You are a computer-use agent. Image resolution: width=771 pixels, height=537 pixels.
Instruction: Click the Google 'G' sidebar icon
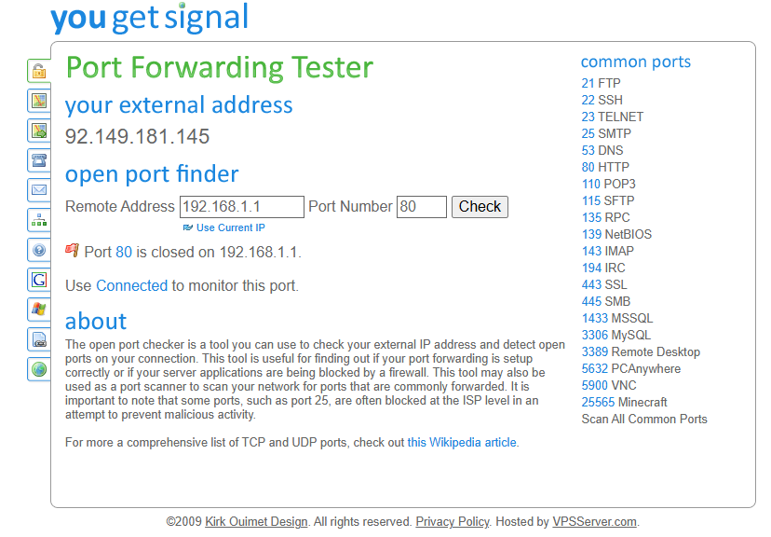[39, 280]
